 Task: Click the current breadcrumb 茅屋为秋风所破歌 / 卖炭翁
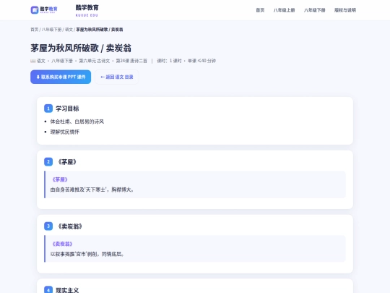click(x=100, y=30)
